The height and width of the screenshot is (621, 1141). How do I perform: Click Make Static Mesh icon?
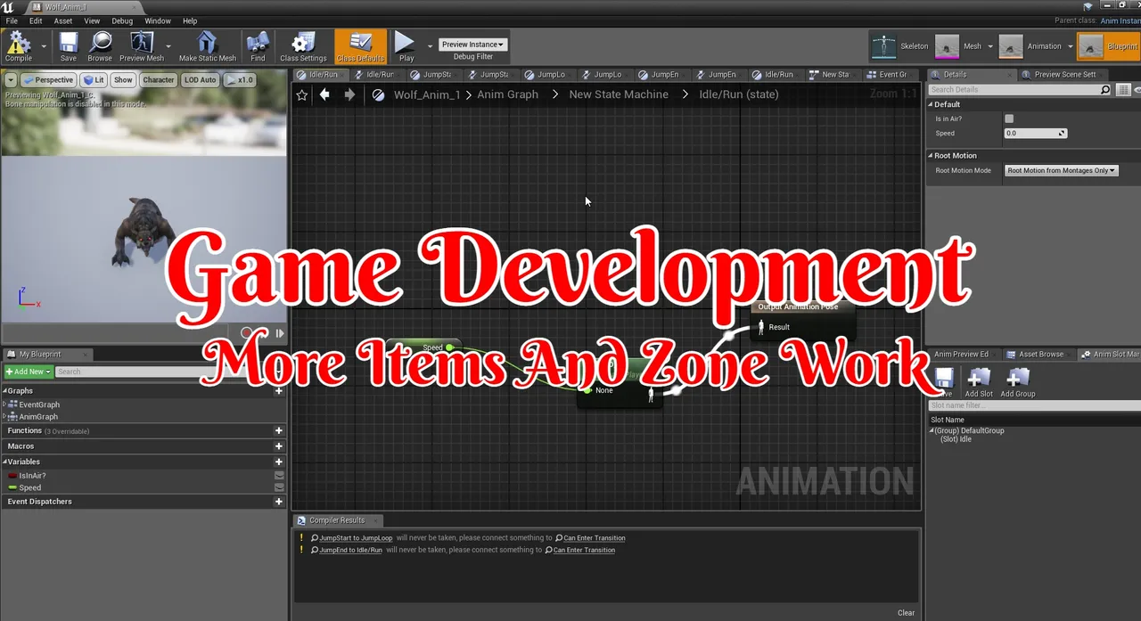pyautogui.click(x=207, y=46)
